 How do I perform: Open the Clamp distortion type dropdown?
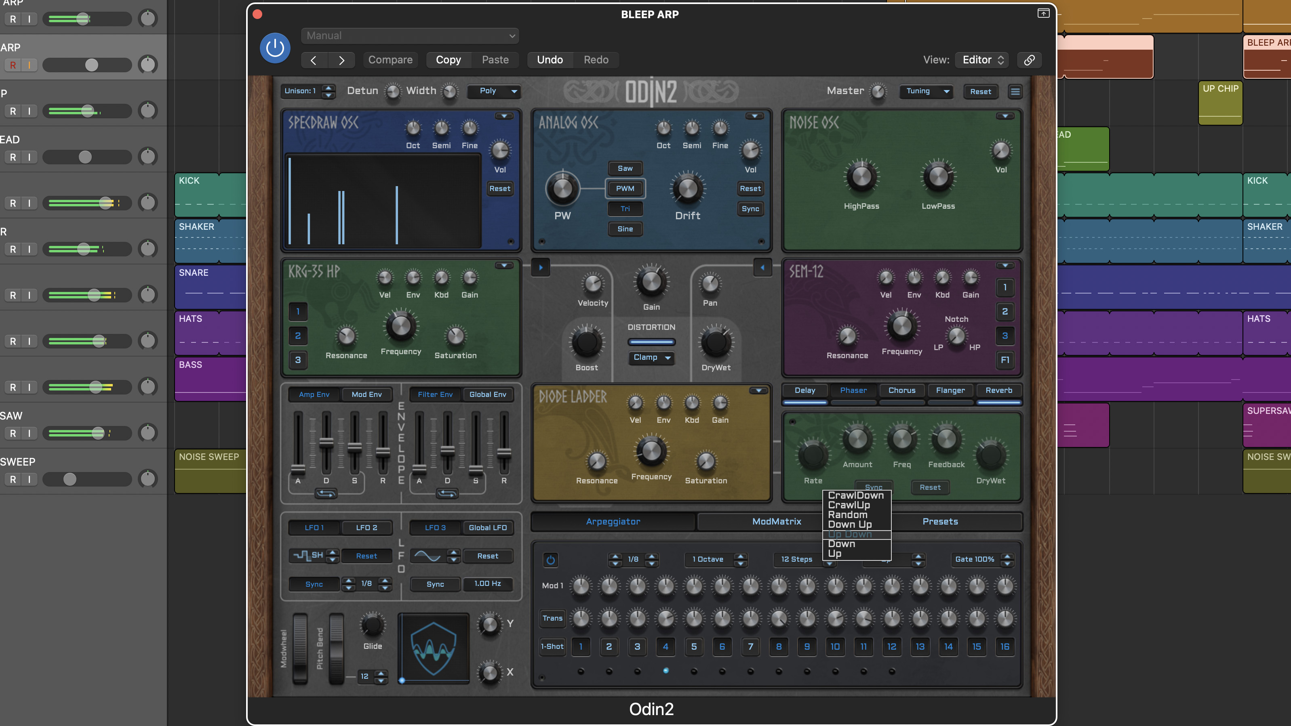[x=651, y=357]
